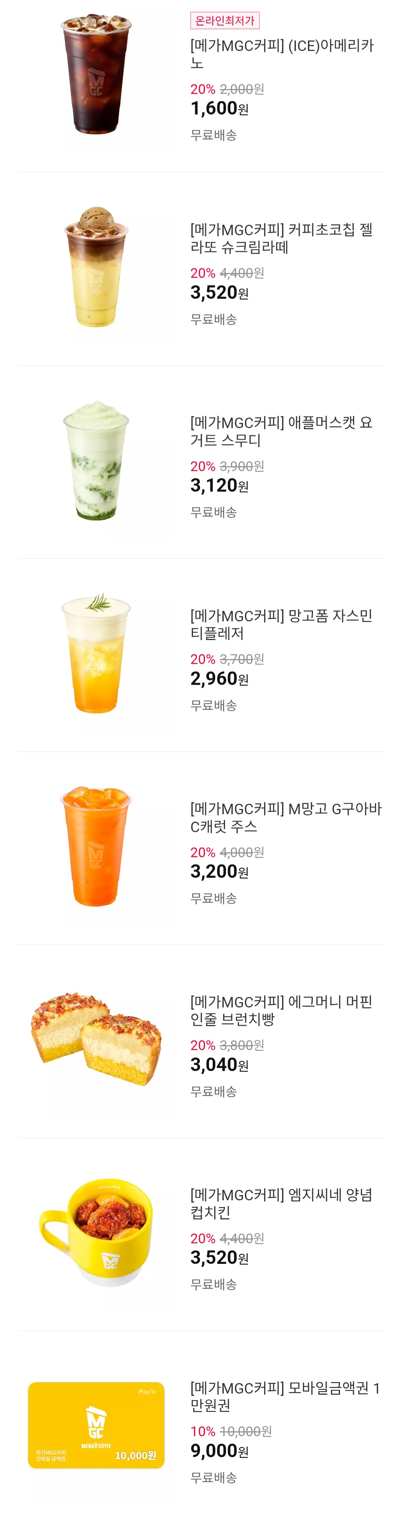Open 엠지씨네 양념 컵치킨 title link
Screen dimensions: 403x1530
pos(281,1203)
